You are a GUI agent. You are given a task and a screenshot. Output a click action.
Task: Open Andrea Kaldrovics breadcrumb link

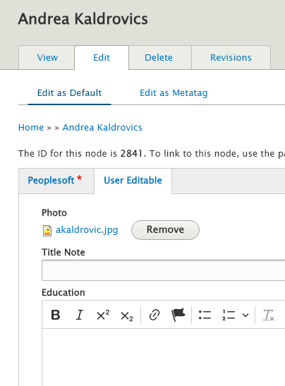(x=102, y=128)
